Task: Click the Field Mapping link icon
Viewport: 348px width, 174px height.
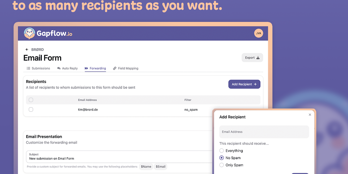Action: click(x=115, y=68)
